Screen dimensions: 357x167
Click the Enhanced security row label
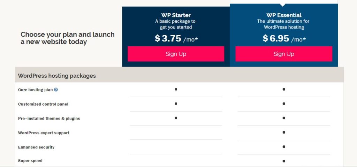(36, 147)
